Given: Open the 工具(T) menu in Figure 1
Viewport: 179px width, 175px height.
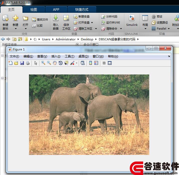Looking at the screenshot, I should coord(69,56).
